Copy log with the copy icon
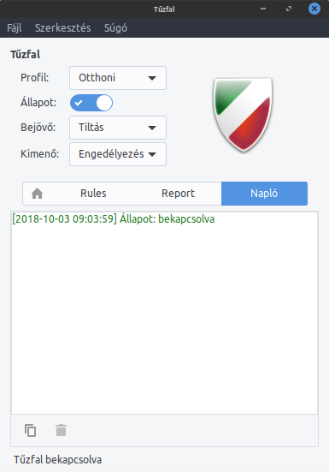Screen dimensions: 329x472 tap(30, 430)
